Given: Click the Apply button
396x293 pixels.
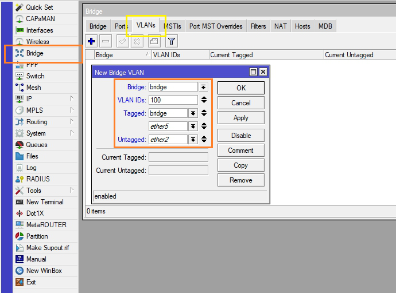Looking at the screenshot, I should coord(240,118).
